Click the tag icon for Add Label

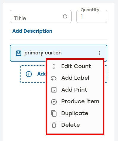[x=54, y=78]
